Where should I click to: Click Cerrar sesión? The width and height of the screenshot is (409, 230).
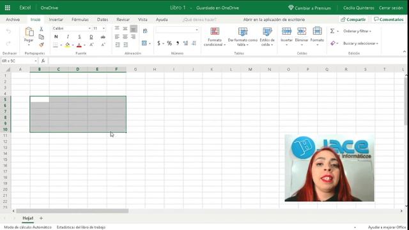coord(390,8)
